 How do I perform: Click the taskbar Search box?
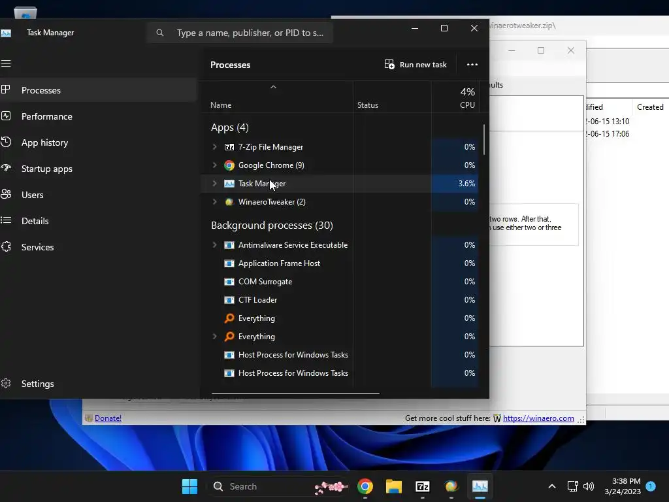[281, 486]
